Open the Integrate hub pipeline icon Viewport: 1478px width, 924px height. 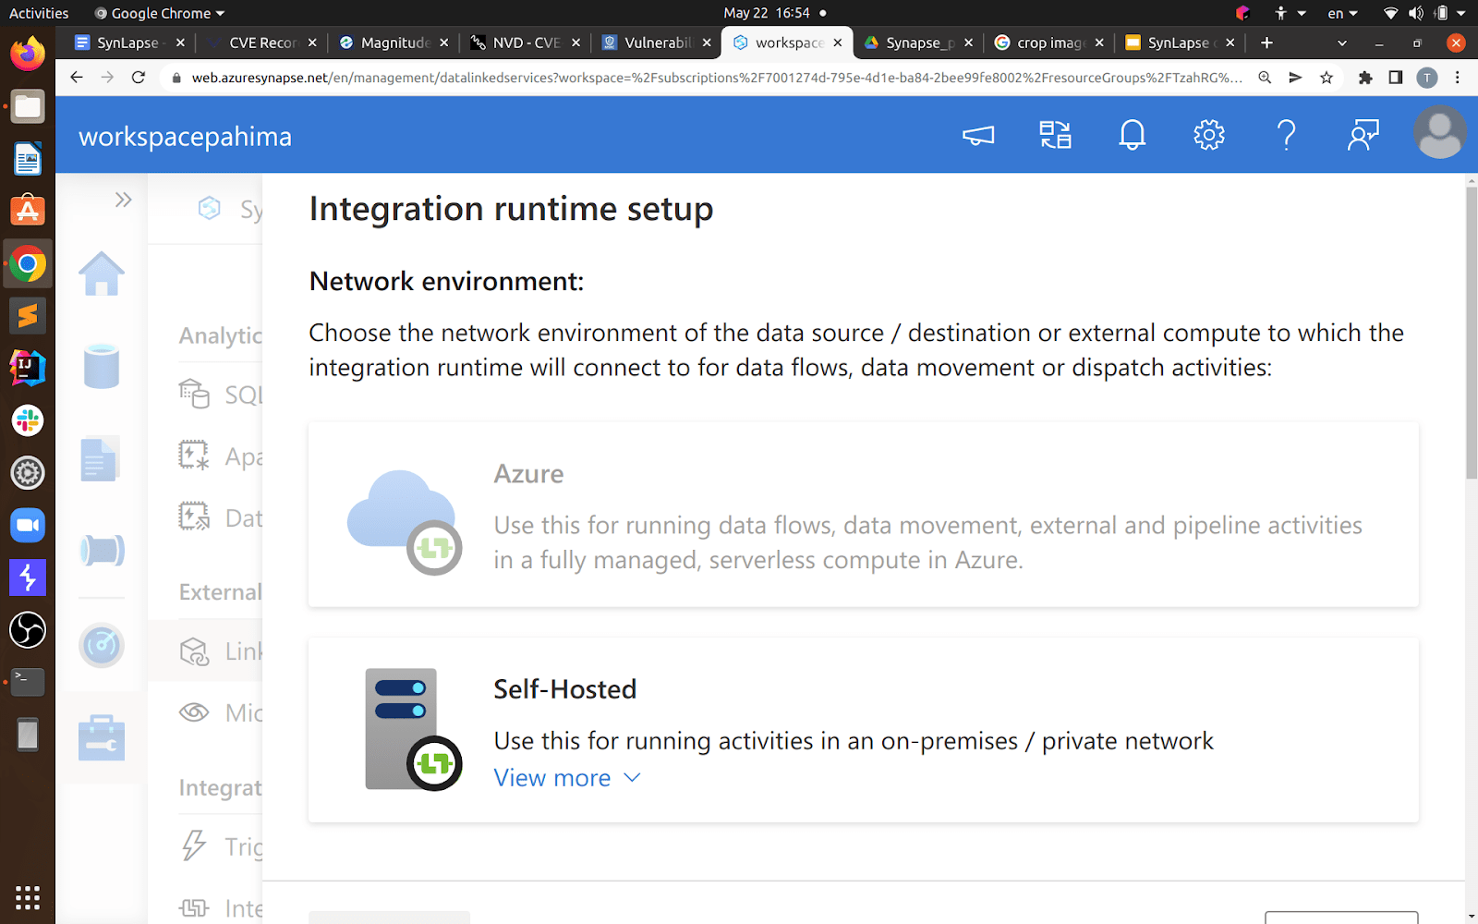click(102, 549)
